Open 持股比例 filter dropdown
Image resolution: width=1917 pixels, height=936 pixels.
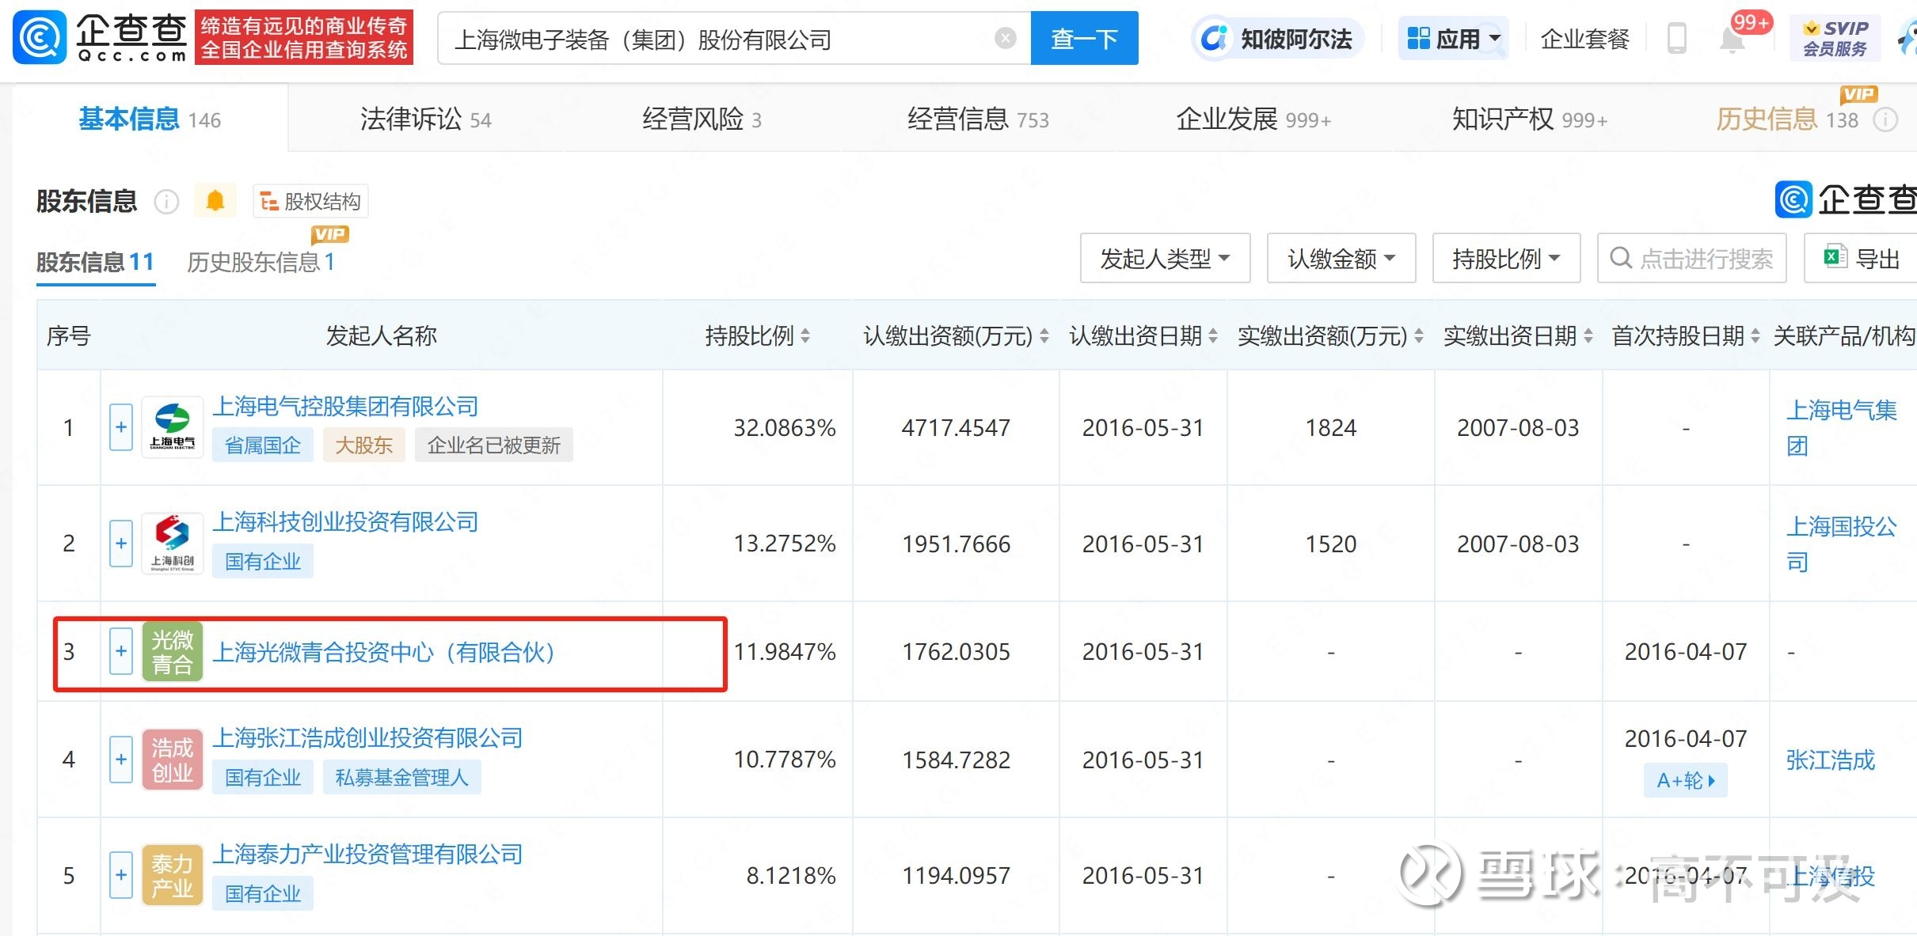click(x=1506, y=258)
